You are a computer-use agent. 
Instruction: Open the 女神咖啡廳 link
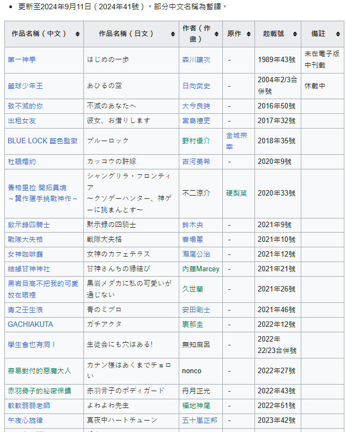click(x=26, y=254)
